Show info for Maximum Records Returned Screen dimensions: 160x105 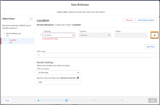78,78
